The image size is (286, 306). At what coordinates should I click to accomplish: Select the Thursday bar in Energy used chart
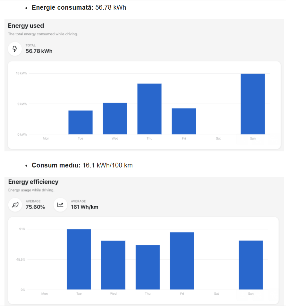149,109
